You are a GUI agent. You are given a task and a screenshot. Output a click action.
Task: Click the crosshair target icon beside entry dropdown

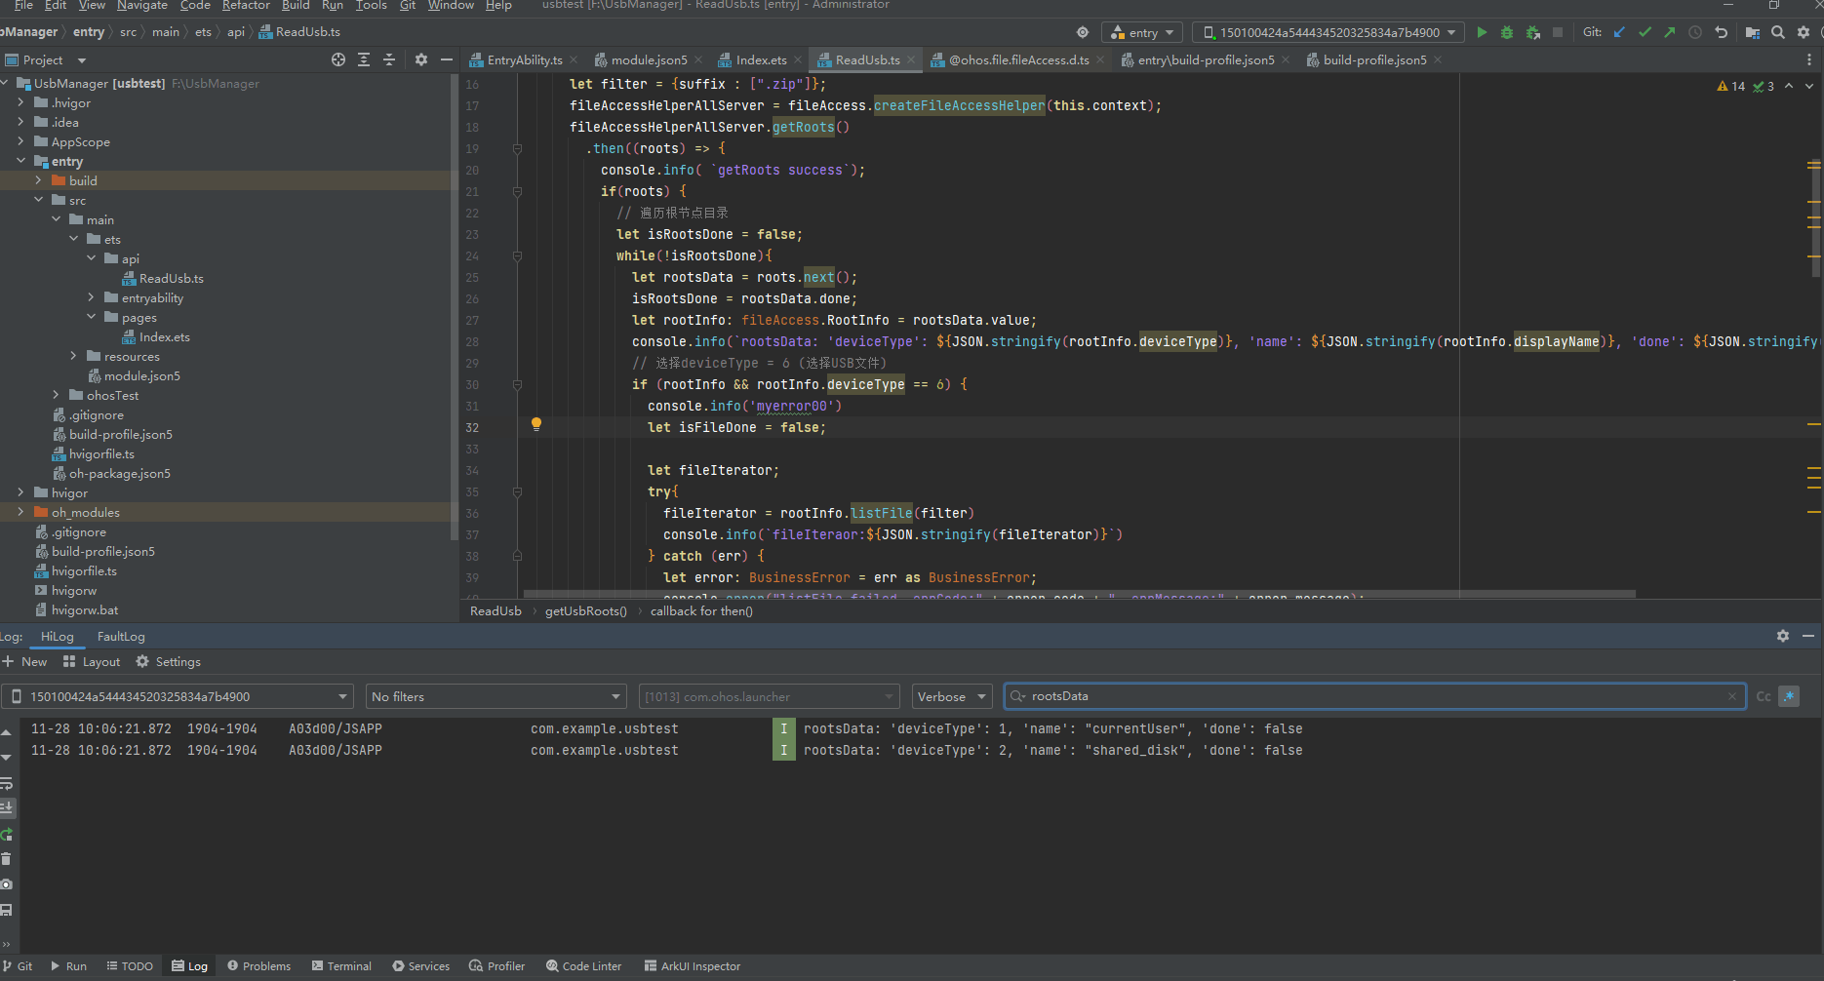point(1083,32)
